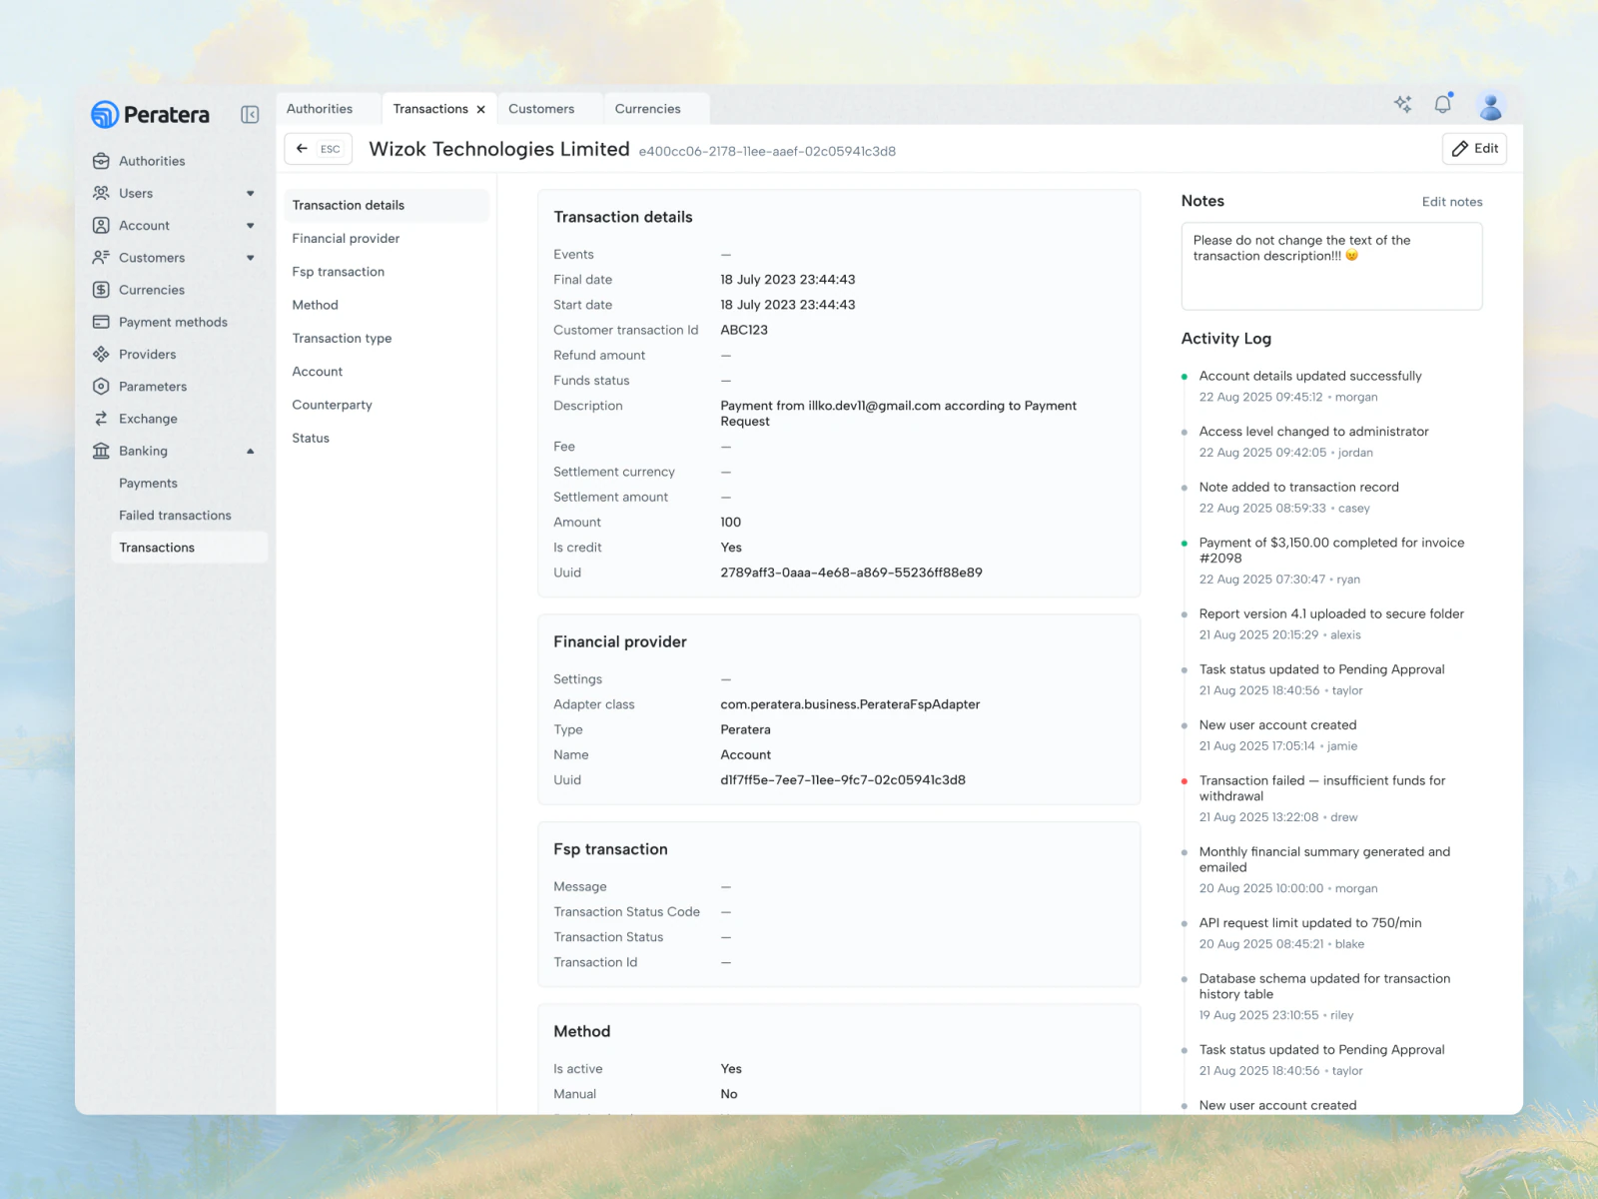Click the Uuid d1f7ff5e-7ee7 value
The width and height of the screenshot is (1598, 1199).
tap(843, 780)
